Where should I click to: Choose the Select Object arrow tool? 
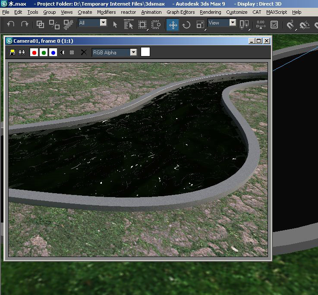click(115, 25)
